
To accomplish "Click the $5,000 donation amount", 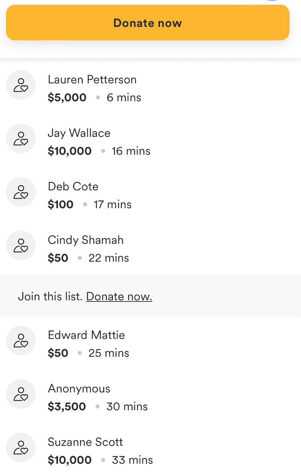I will point(67,98).
